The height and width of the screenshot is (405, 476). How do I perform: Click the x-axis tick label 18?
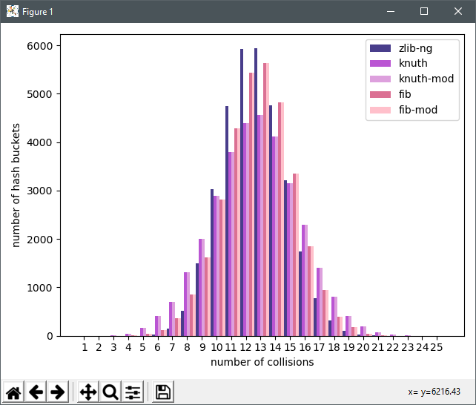pyautogui.click(x=334, y=347)
